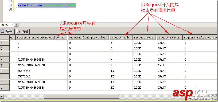218x102 pixels.
Task: Click the query text on line 14
Action: (x=46, y=5)
